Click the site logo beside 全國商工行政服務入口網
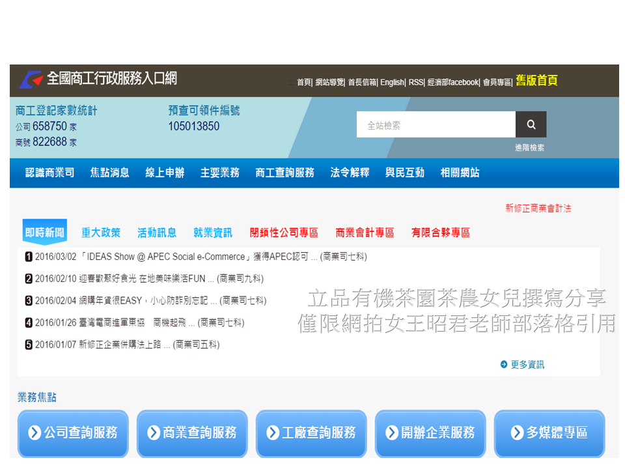This screenshot has height=469, width=625. click(31, 79)
